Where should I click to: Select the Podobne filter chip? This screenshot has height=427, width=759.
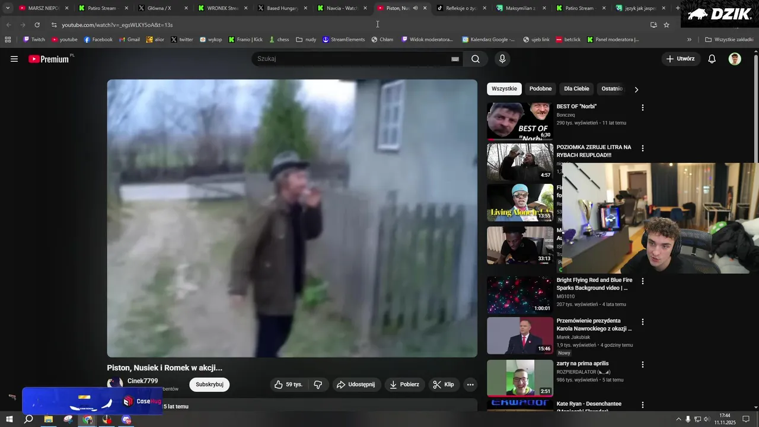(x=540, y=89)
